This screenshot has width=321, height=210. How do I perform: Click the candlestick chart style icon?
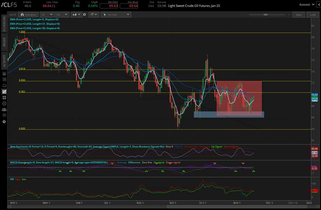tap(75, 14)
